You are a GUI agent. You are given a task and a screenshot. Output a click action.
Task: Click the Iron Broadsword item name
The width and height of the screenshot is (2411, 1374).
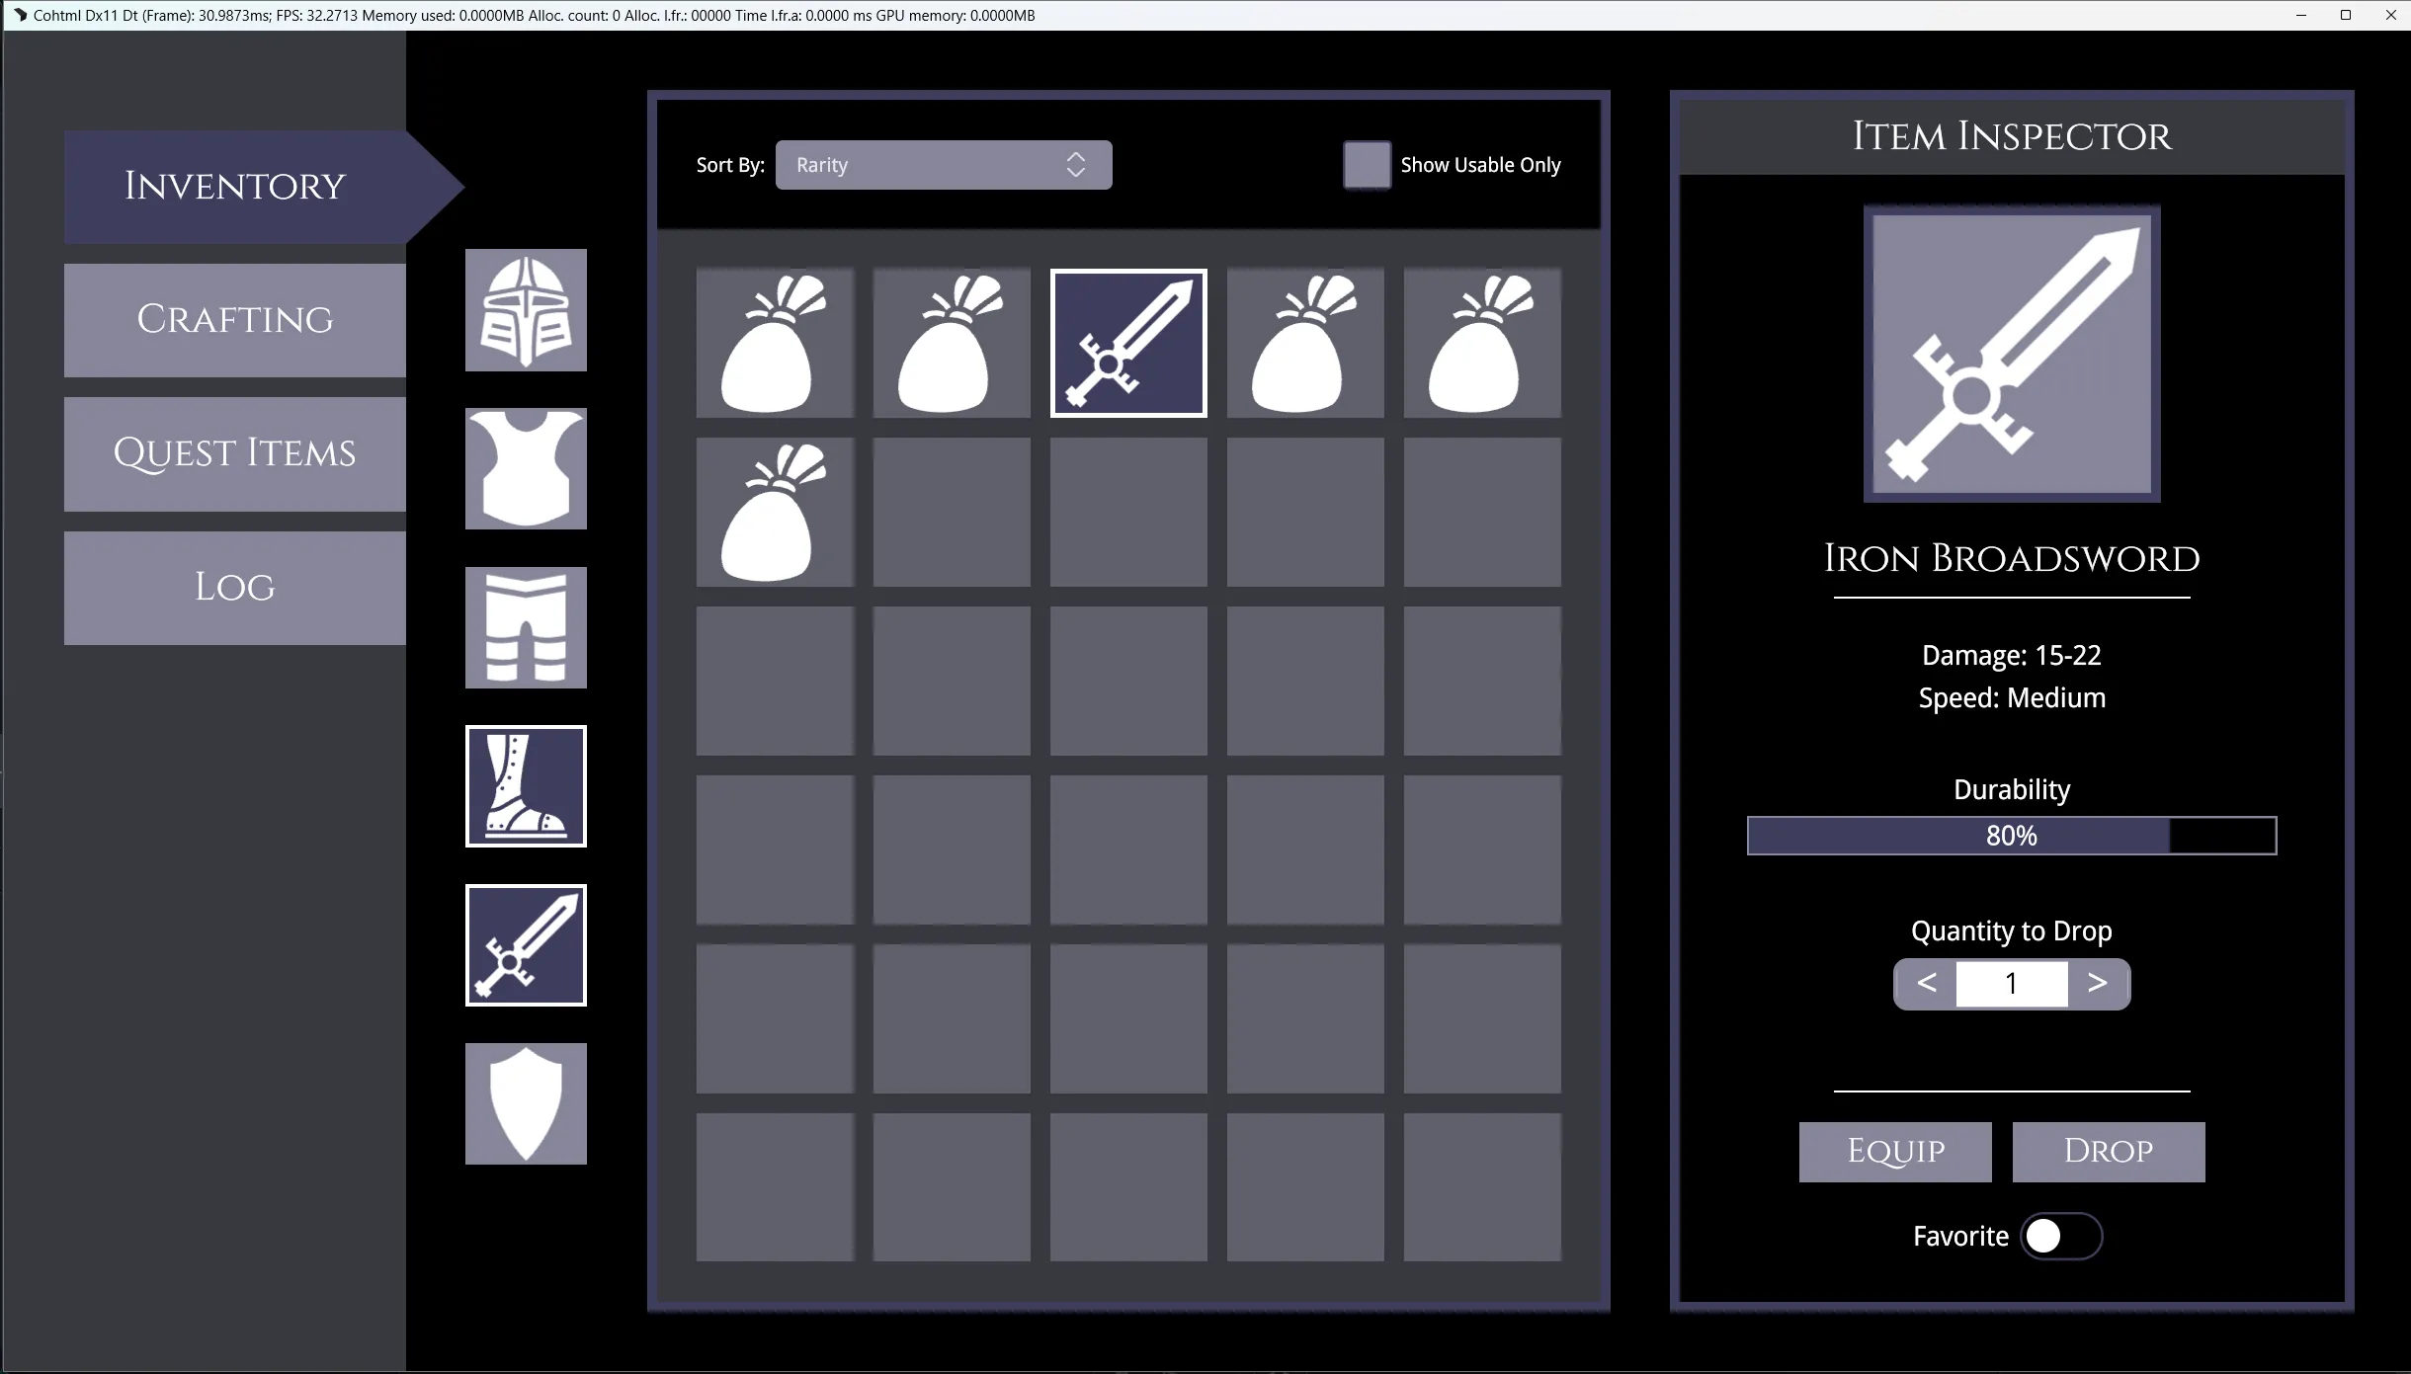2012,559
